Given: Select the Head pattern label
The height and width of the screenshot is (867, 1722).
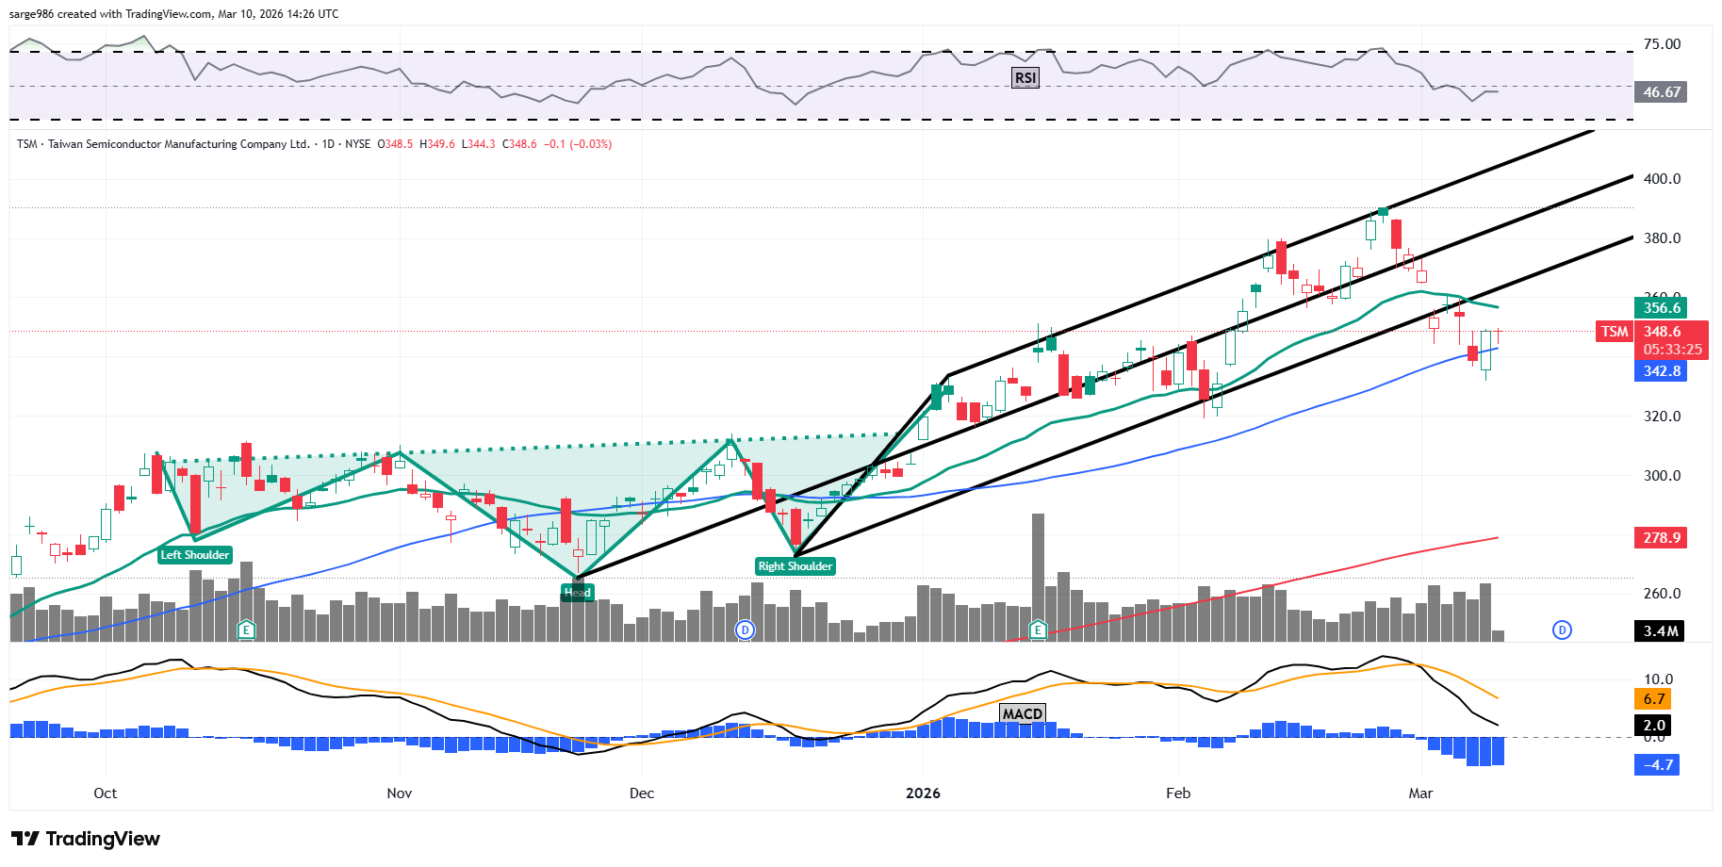Looking at the screenshot, I should tap(577, 592).
